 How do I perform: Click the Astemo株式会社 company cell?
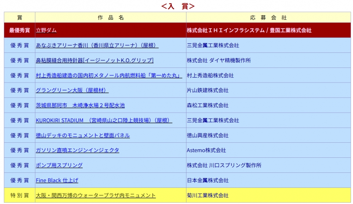click(206, 150)
